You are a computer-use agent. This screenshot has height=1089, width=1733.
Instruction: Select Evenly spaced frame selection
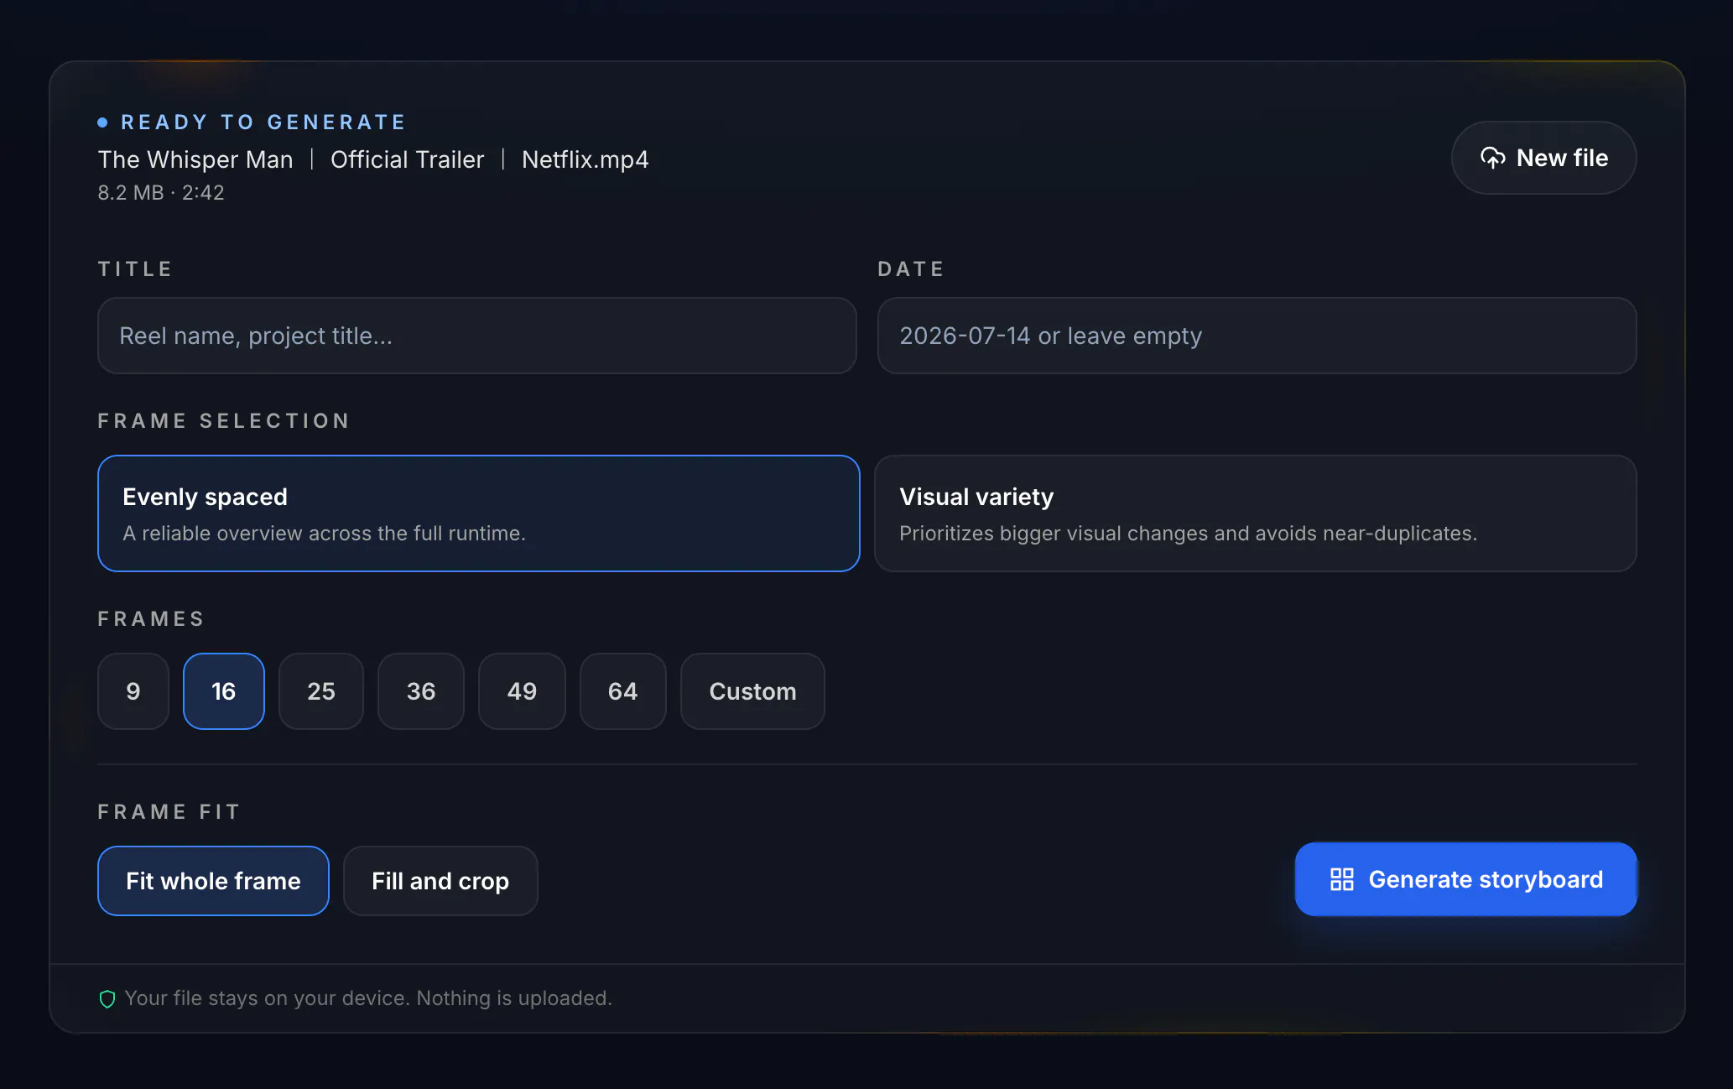point(479,513)
